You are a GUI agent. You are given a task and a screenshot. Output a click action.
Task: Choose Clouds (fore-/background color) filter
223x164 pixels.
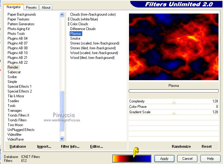click(x=93, y=14)
